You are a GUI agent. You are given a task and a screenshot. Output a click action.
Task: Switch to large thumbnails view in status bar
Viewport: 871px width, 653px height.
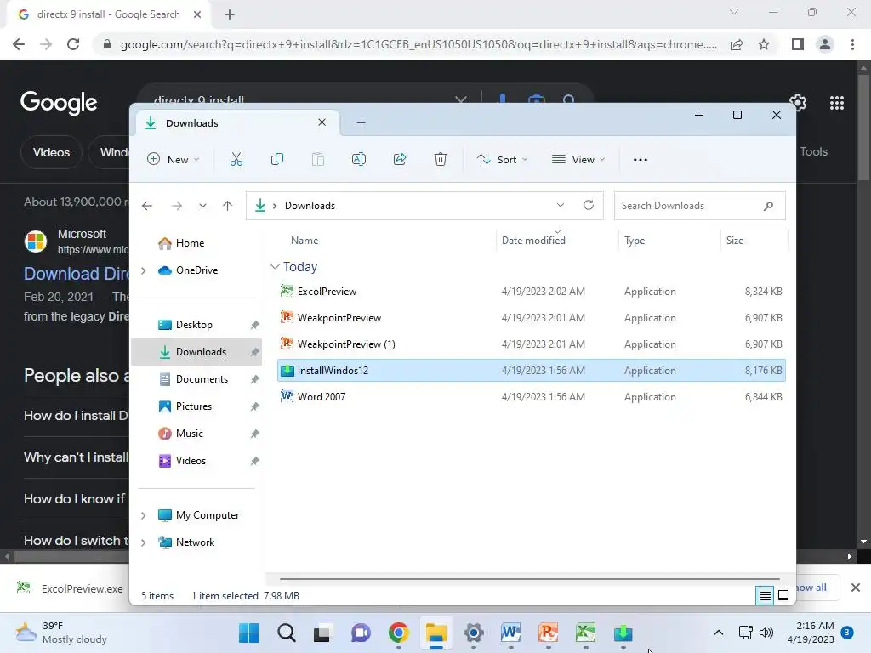click(783, 596)
